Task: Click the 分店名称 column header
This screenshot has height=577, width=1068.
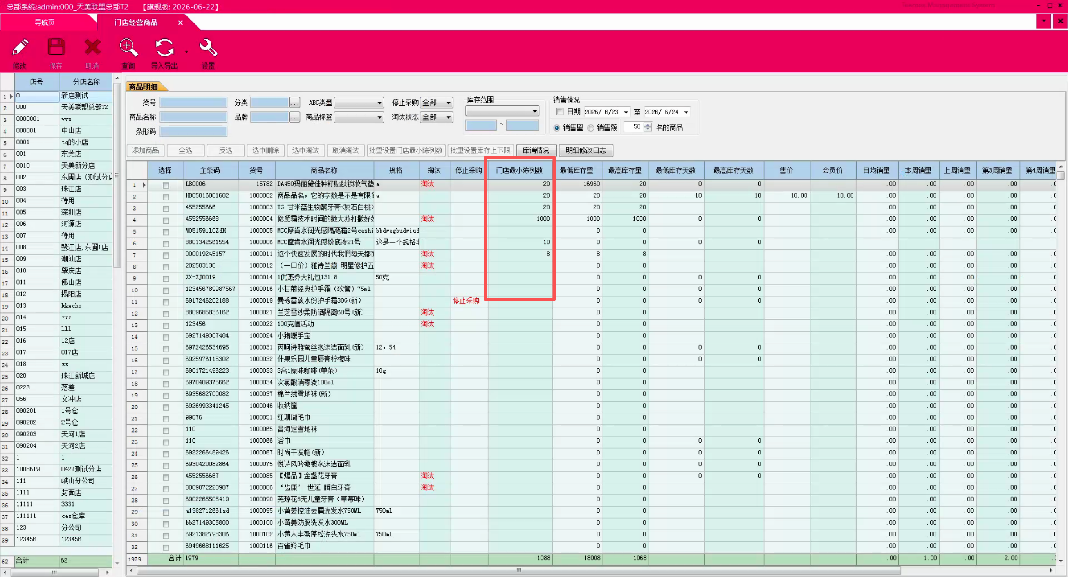Action: 86,82
